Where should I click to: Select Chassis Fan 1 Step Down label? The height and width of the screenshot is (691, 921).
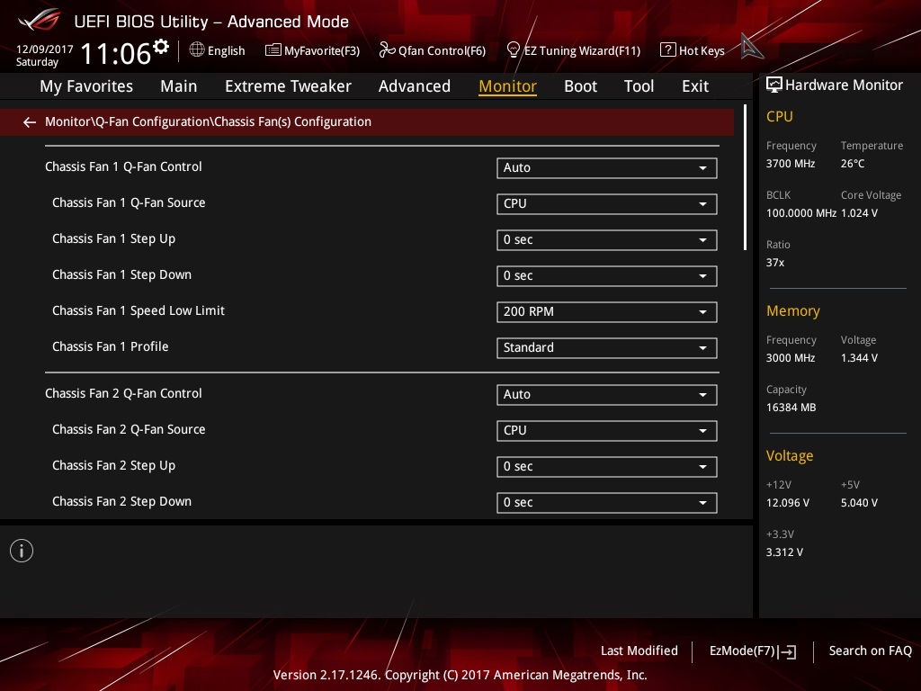[121, 274]
